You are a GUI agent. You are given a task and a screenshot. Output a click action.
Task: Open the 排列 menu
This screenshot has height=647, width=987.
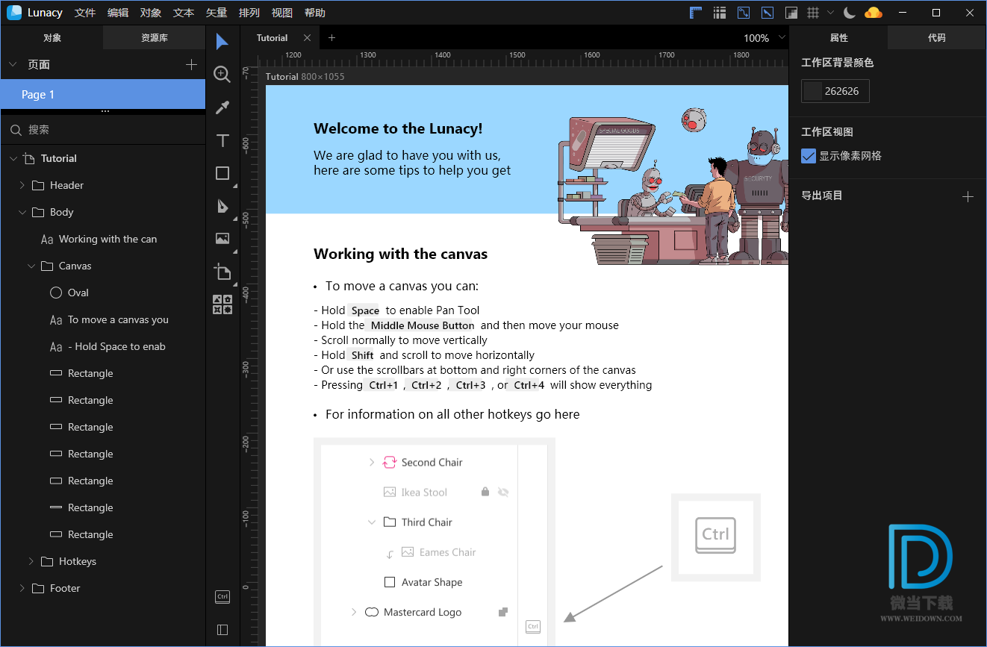(x=249, y=13)
